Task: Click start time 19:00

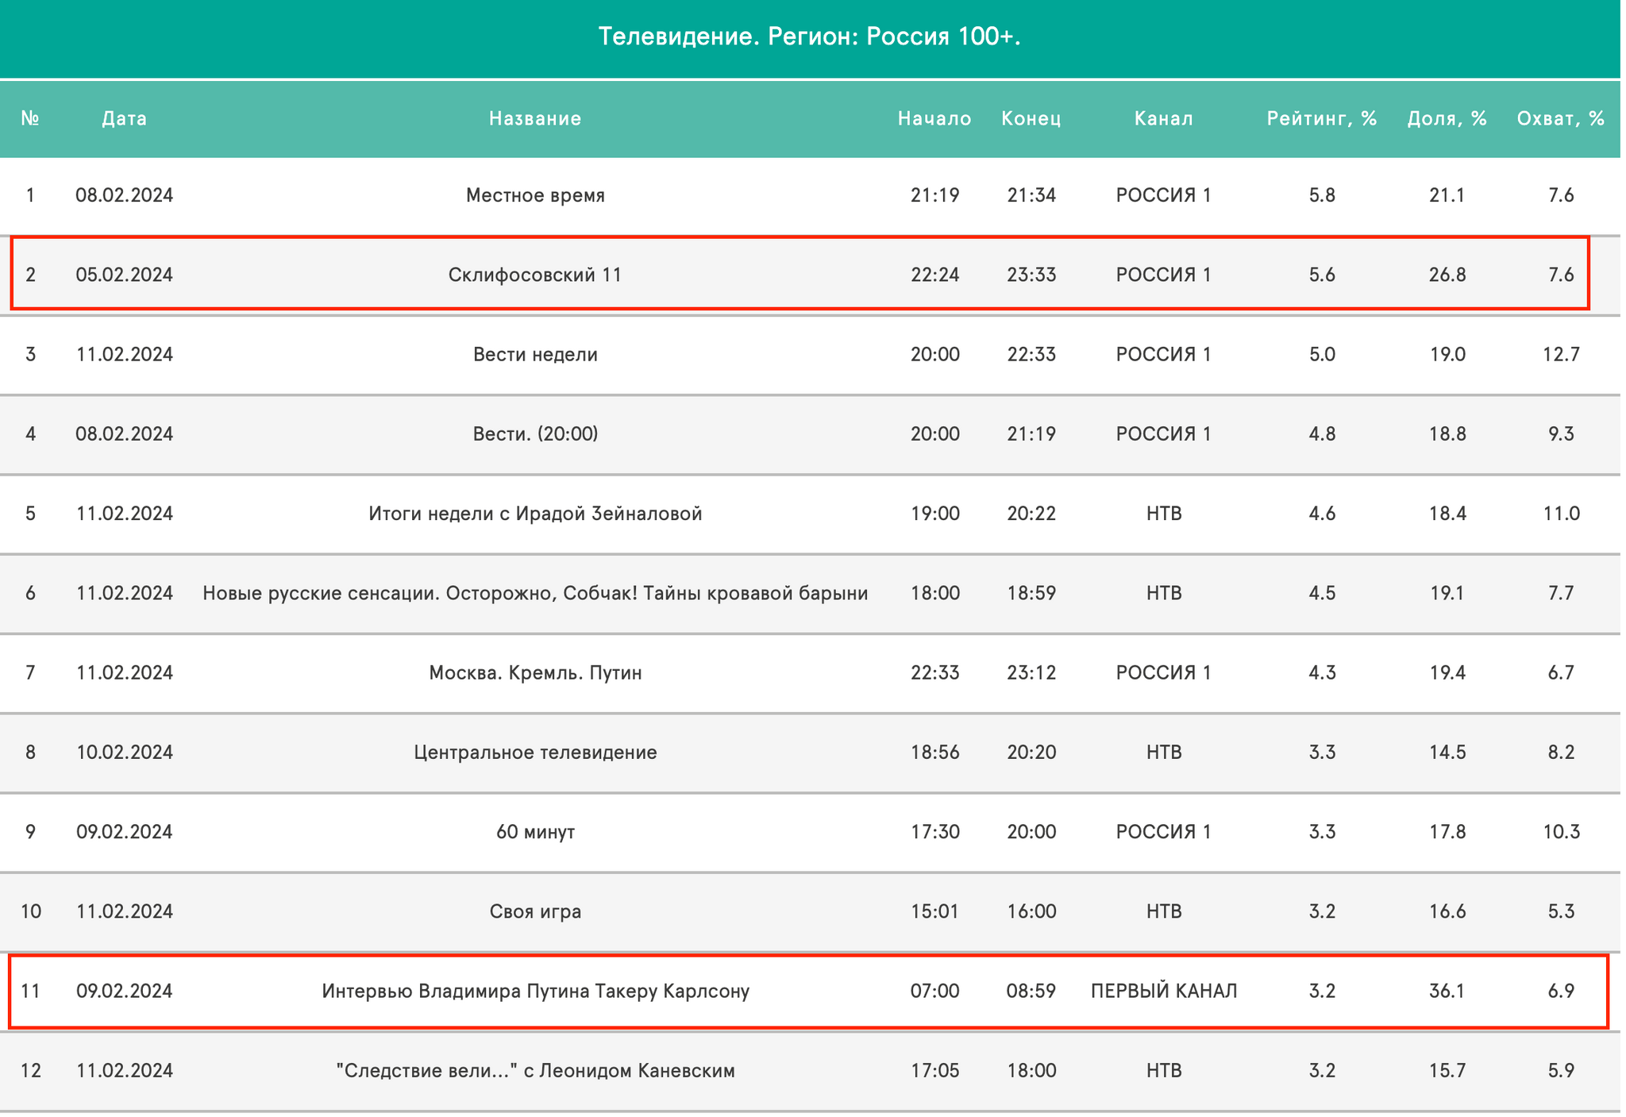Action: pyautogui.click(x=934, y=514)
